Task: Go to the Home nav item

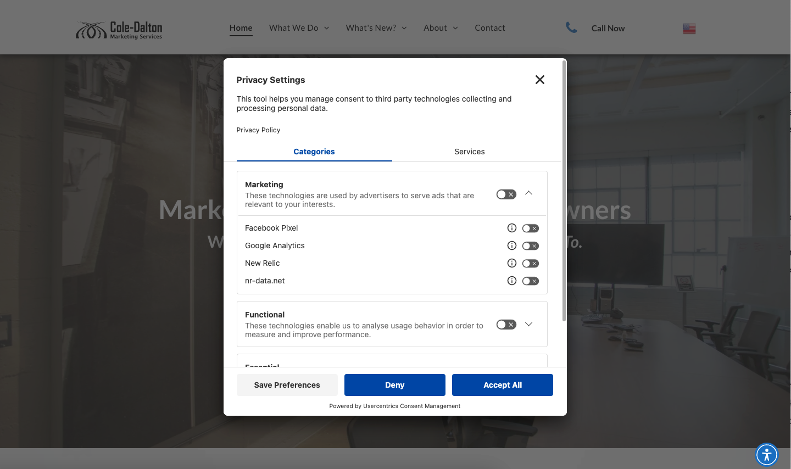Action: pyautogui.click(x=241, y=28)
